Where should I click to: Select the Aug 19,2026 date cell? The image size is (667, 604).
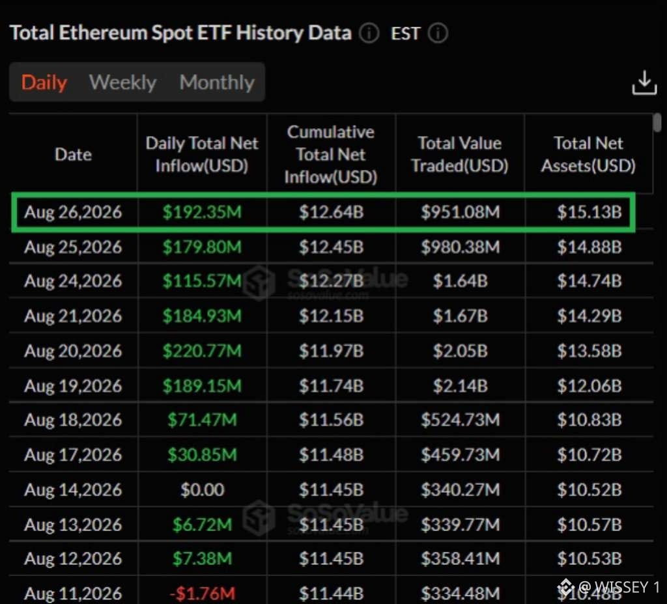click(73, 386)
